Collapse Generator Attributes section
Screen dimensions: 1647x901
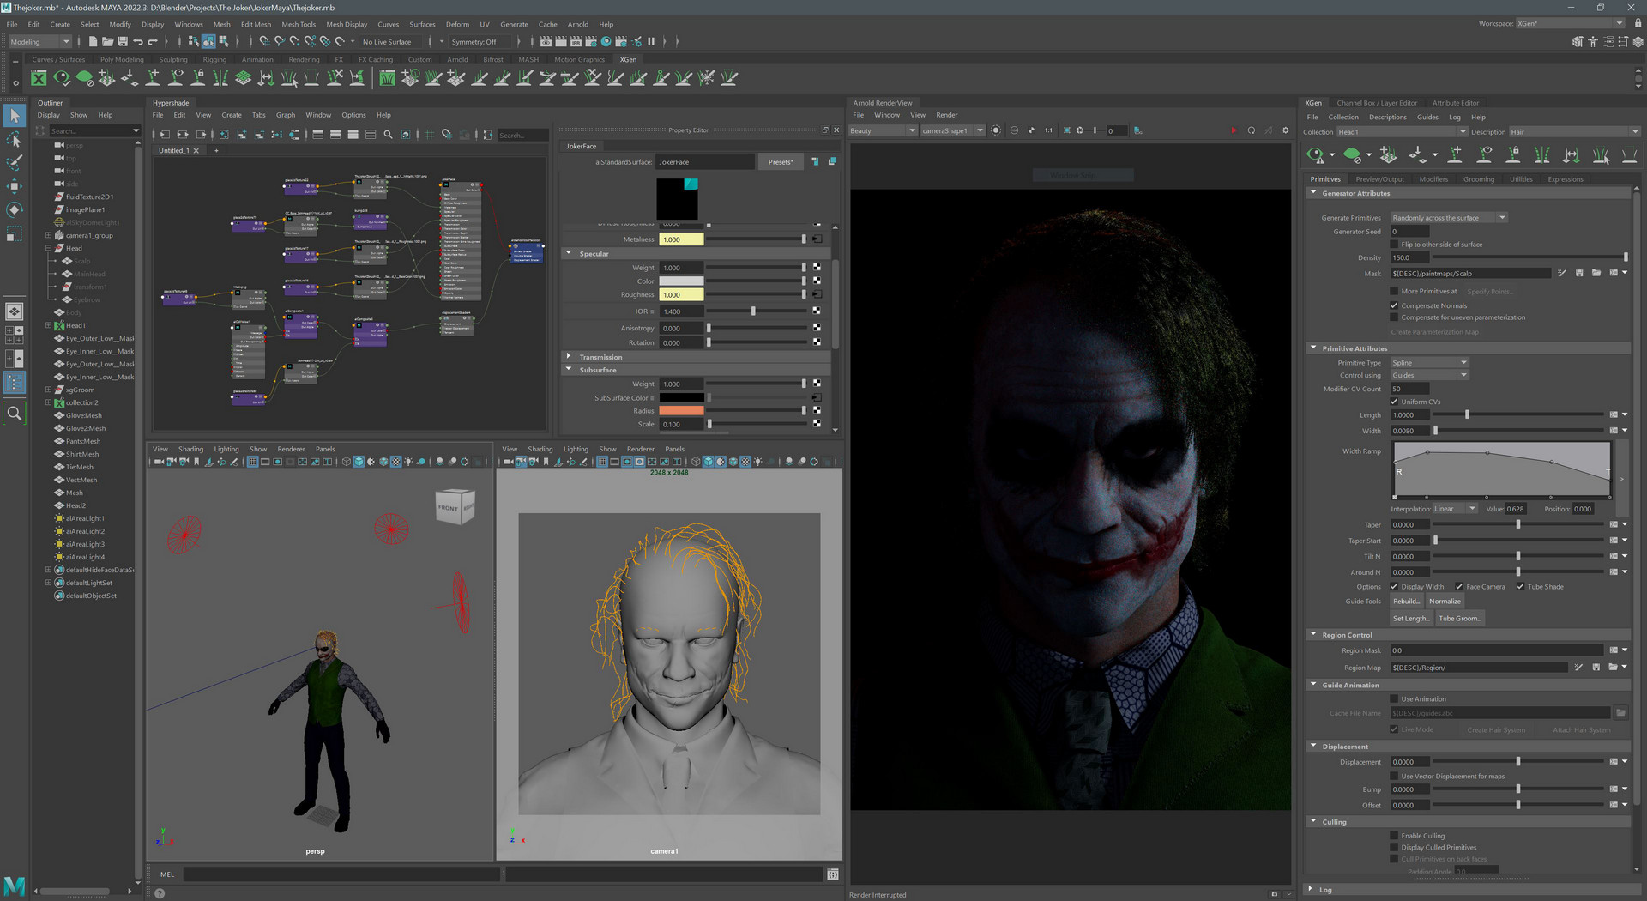coord(1313,193)
